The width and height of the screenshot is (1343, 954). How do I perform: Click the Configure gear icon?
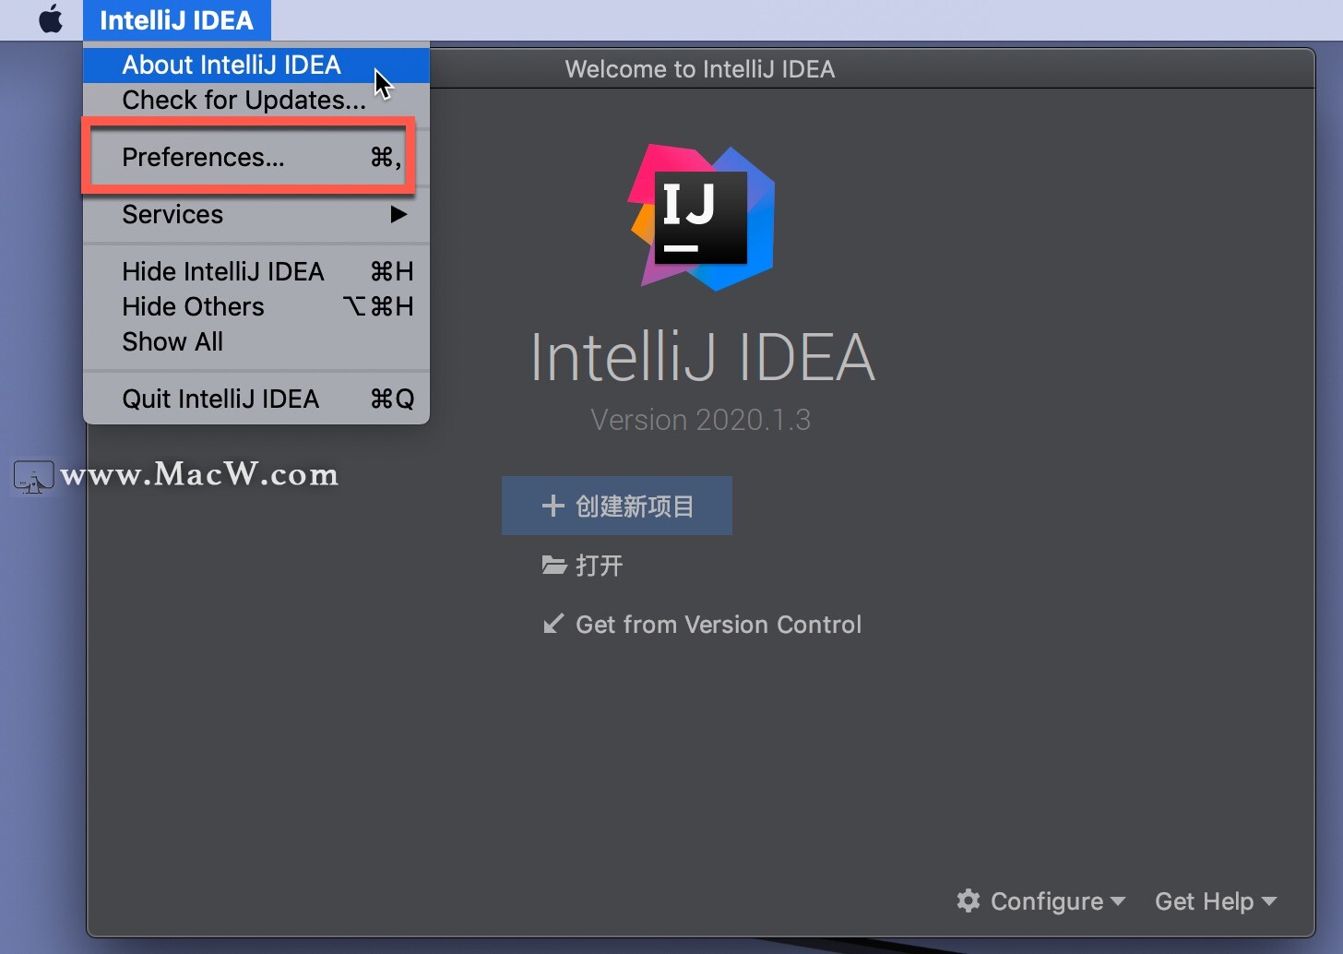coord(969,900)
